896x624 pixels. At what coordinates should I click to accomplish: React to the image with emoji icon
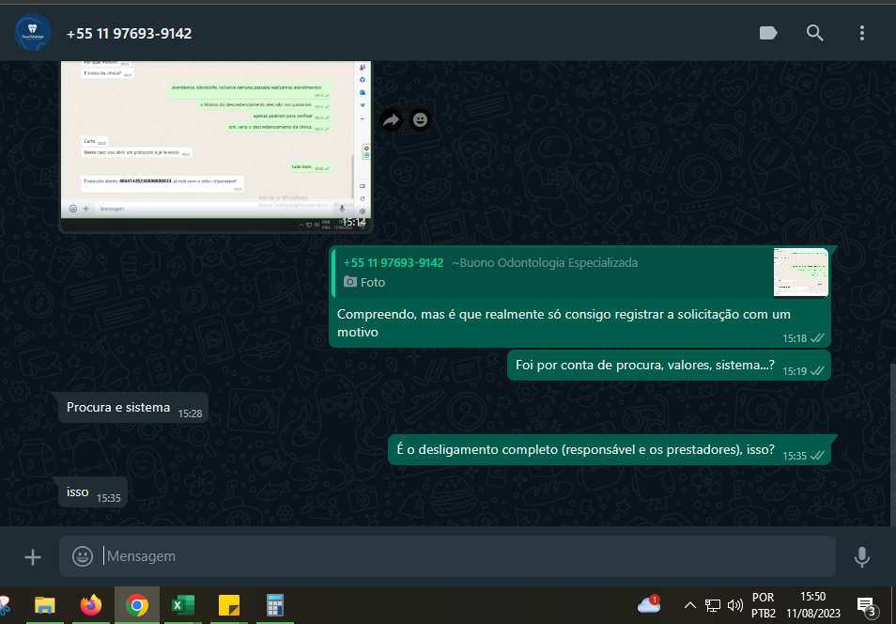click(420, 120)
